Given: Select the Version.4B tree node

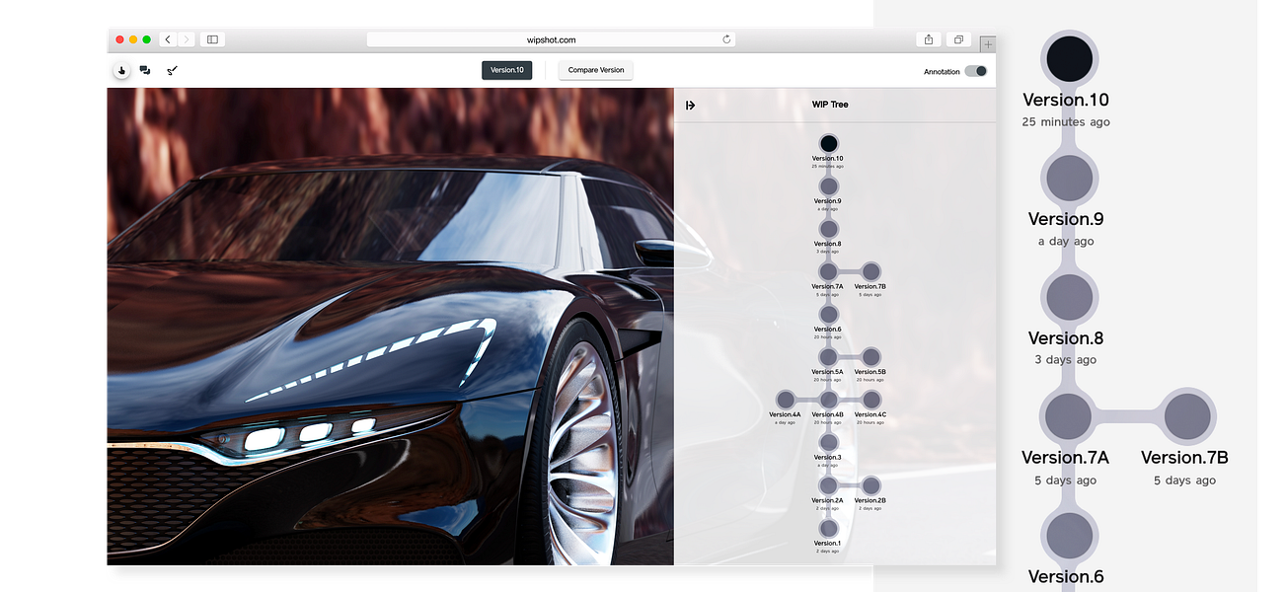Looking at the screenshot, I should (828, 400).
